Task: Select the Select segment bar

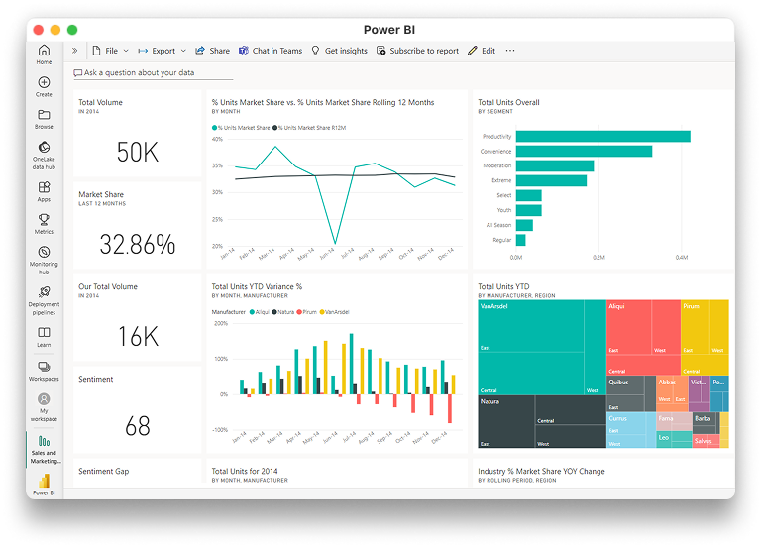Action: (x=528, y=195)
